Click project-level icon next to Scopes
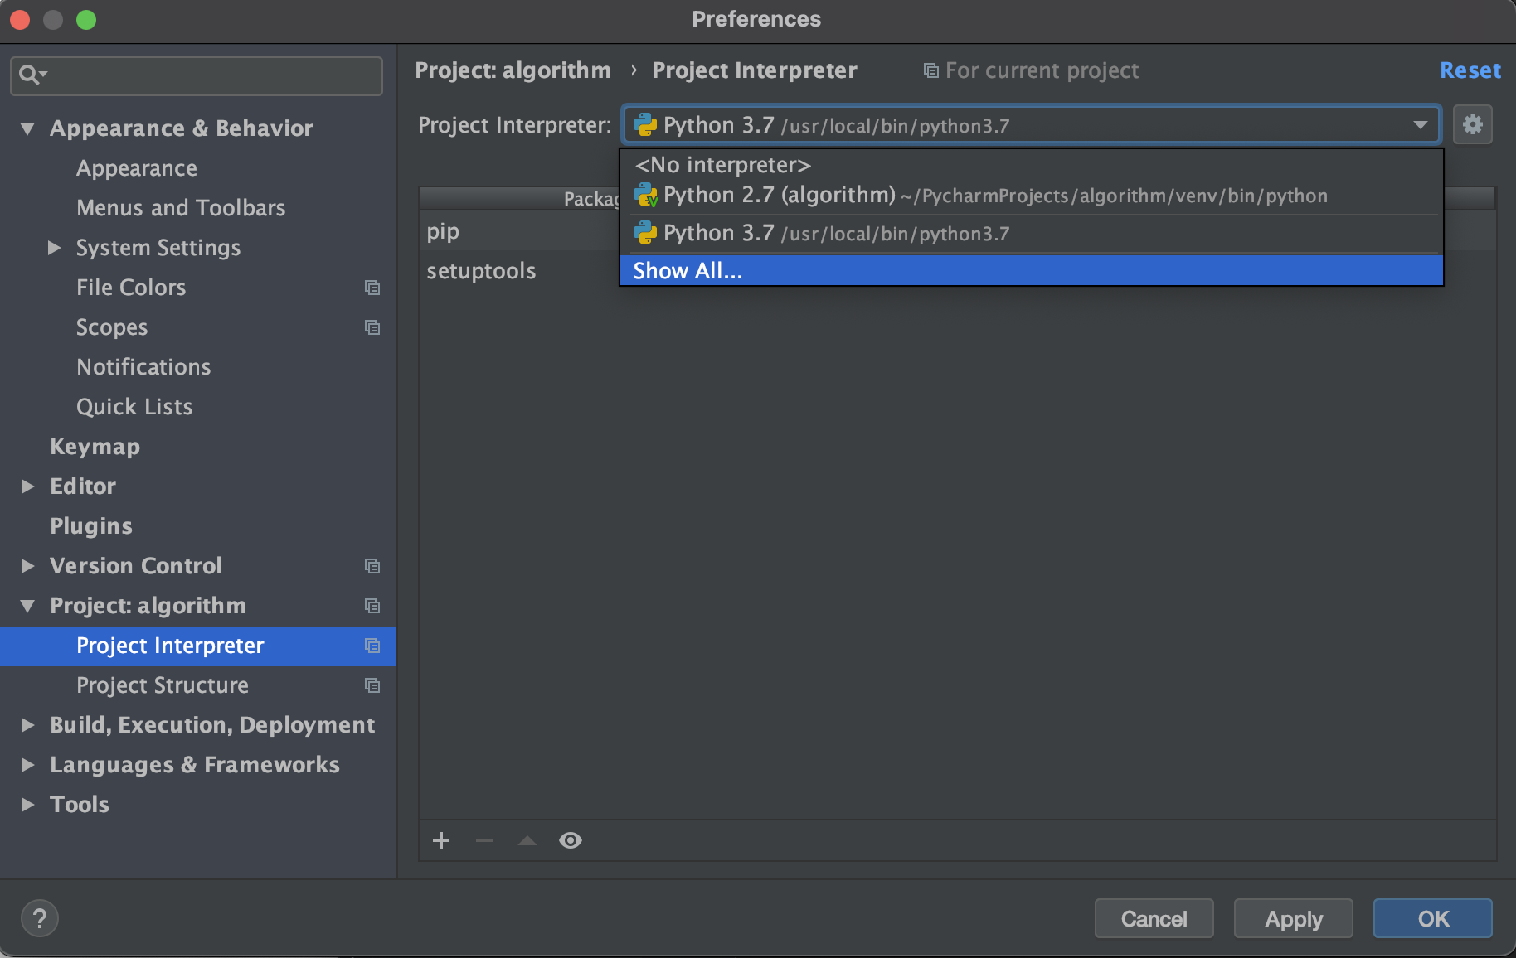This screenshot has height=958, width=1516. [x=372, y=327]
